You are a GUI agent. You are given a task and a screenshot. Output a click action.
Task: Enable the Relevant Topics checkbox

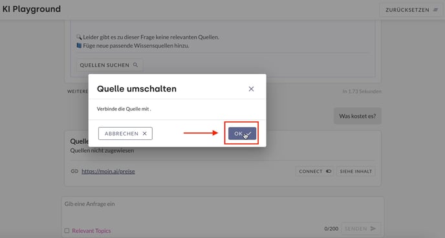click(67, 231)
